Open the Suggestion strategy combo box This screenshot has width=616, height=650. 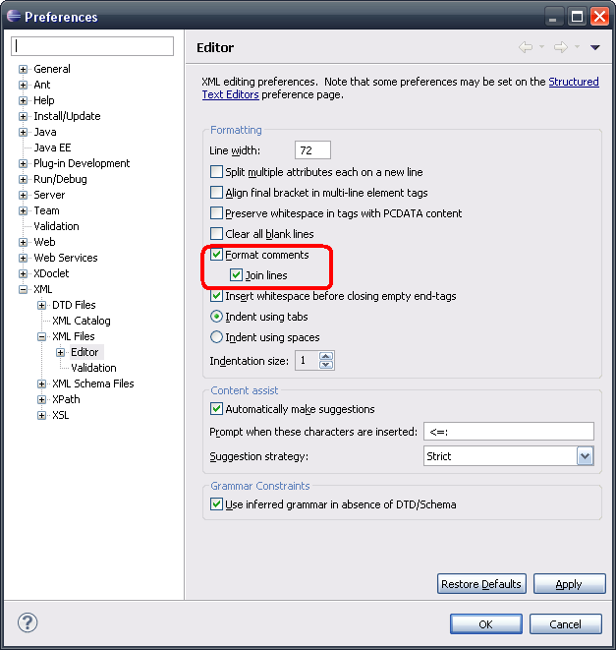[x=509, y=456]
